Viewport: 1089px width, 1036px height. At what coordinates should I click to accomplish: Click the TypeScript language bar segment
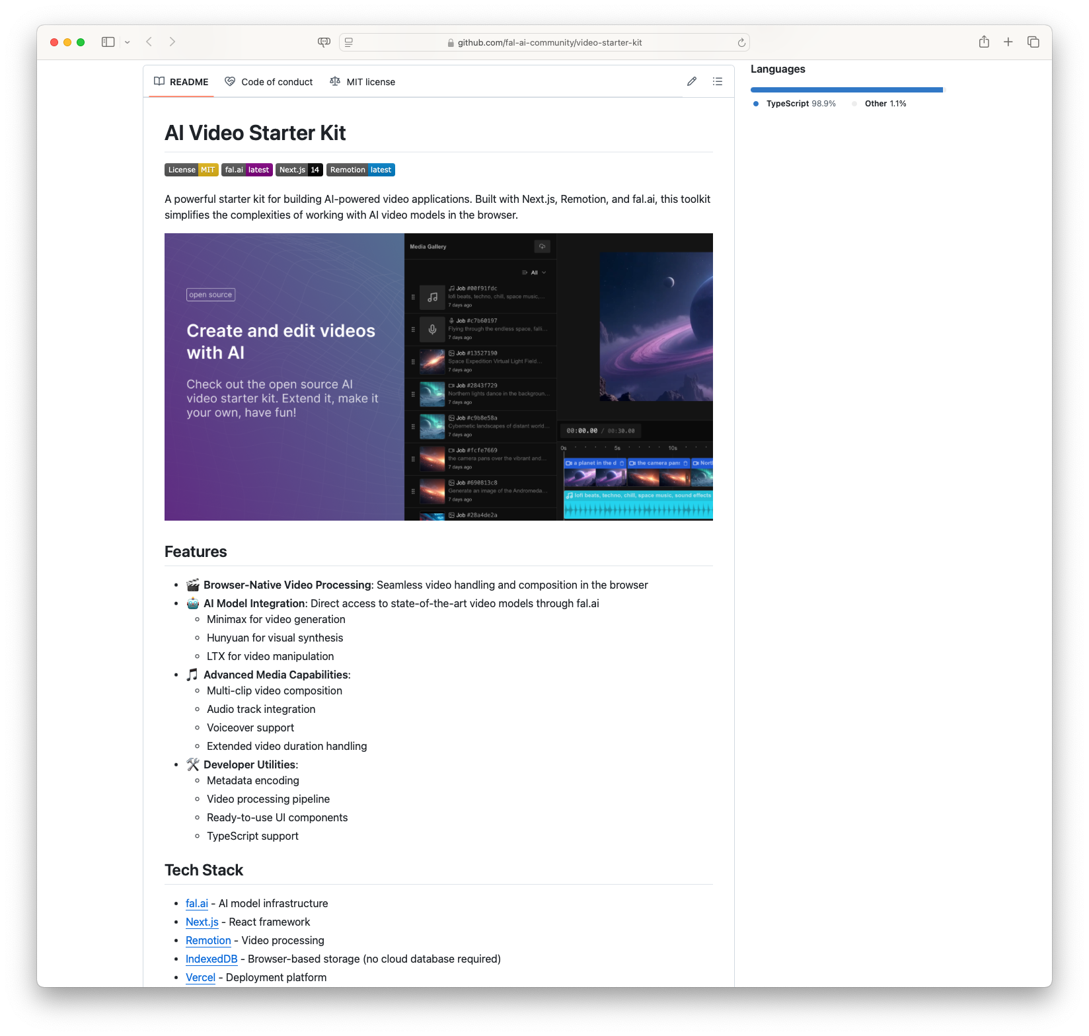[x=846, y=90]
